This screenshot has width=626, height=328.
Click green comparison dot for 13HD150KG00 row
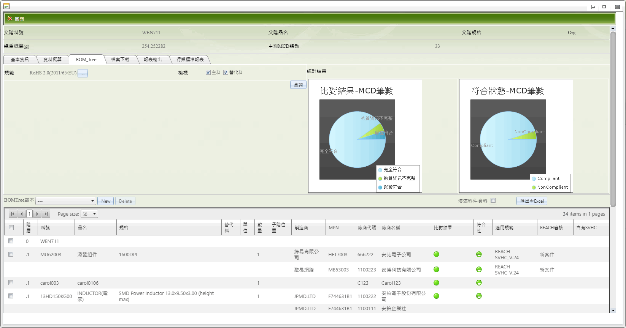pos(436,296)
